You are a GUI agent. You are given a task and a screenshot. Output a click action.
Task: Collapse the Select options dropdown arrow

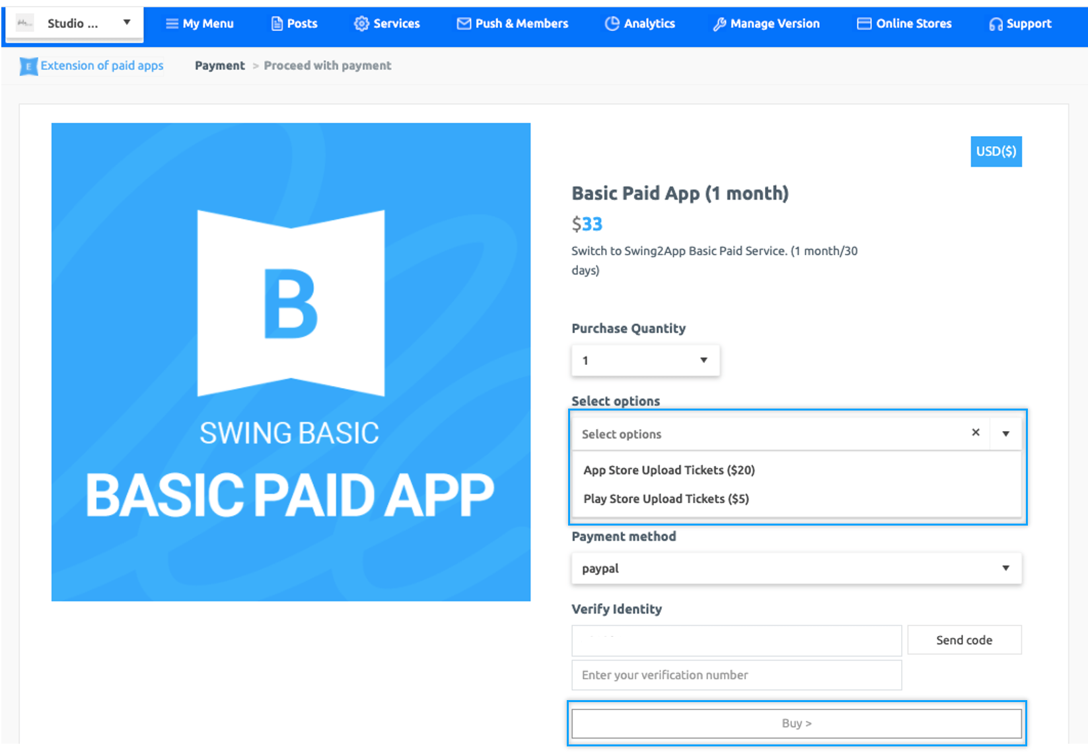tap(1005, 434)
